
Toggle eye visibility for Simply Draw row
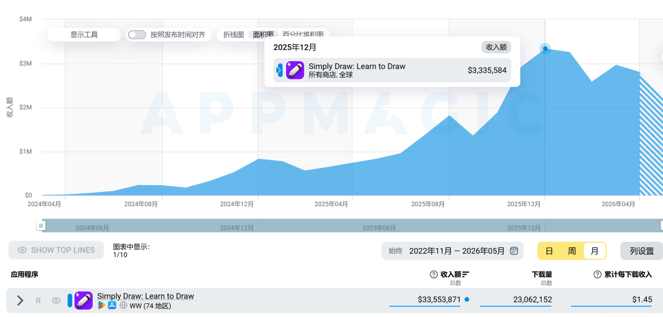(56, 301)
